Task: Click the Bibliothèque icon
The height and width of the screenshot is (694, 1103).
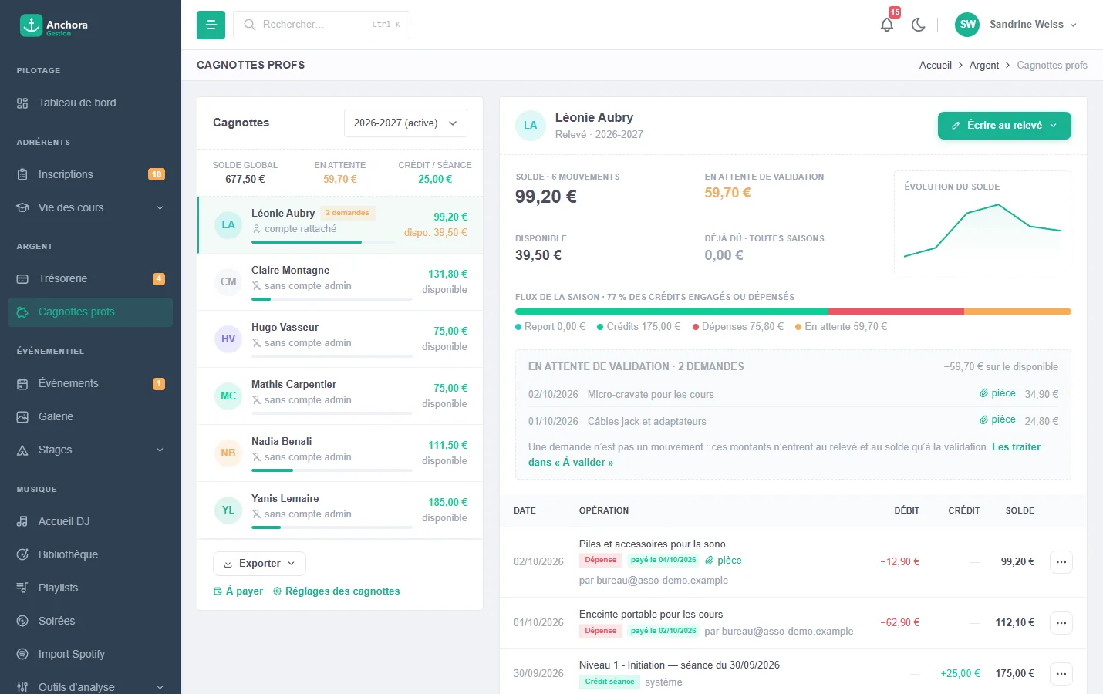Action: tap(22, 554)
